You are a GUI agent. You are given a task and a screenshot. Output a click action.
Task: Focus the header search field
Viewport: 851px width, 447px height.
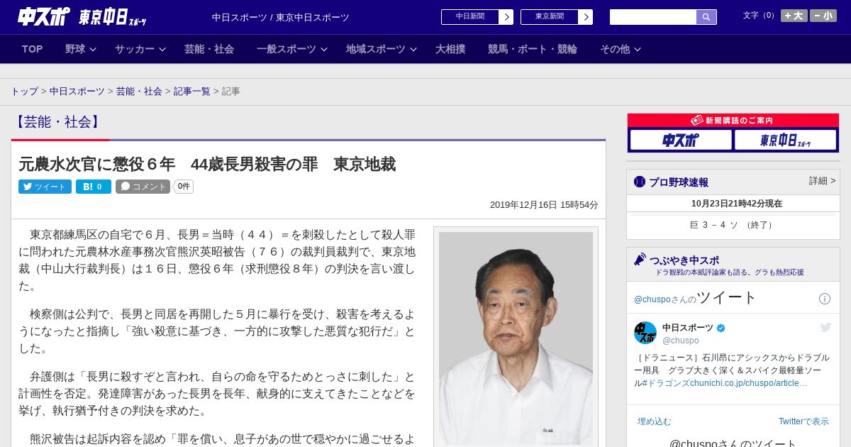(x=653, y=17)
